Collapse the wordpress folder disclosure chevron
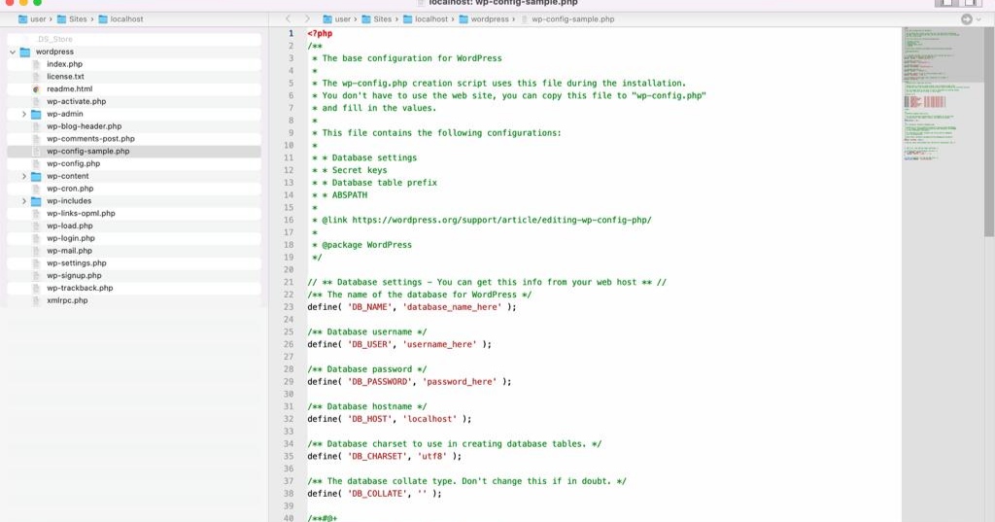Viewport: 995px width, 522px height. (13, 52)
